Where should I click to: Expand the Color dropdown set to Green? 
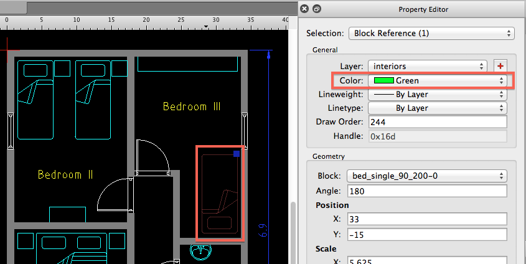(x=438, y=80)
